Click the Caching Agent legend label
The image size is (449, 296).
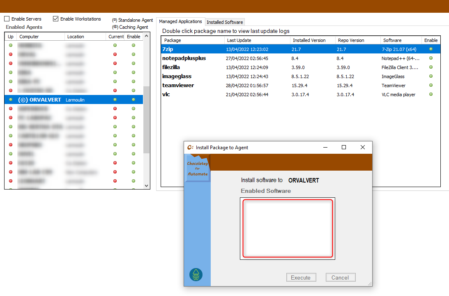click(130, 27)
